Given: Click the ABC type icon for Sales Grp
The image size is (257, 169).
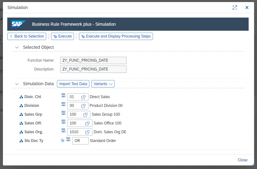Looking at the screenshot, I should [x=63, y=113].
